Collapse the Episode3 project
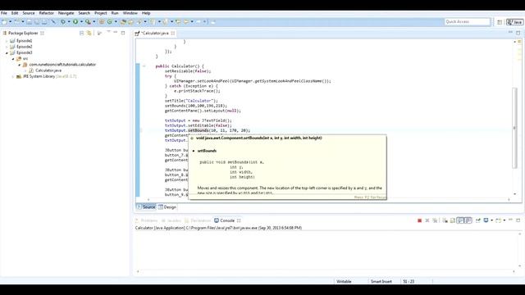 [7, 52]
